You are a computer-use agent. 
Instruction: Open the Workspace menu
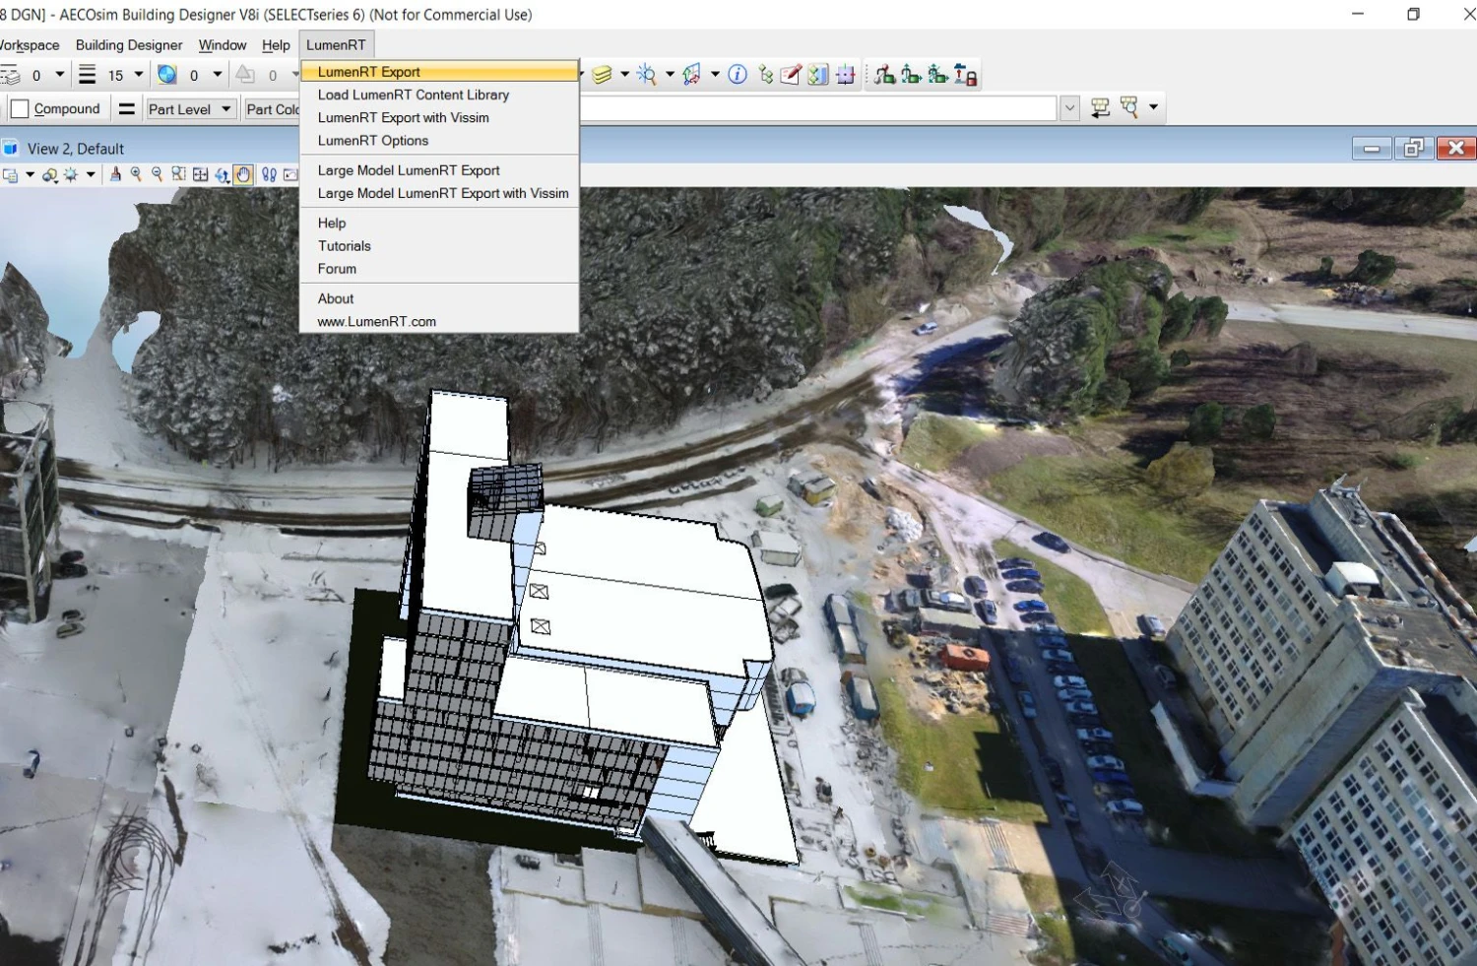(x=30, y=45)
